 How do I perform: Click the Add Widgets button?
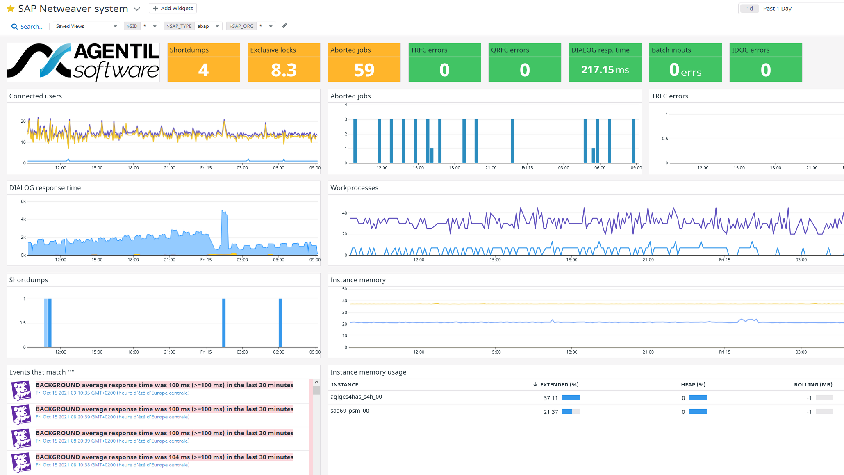173,8
